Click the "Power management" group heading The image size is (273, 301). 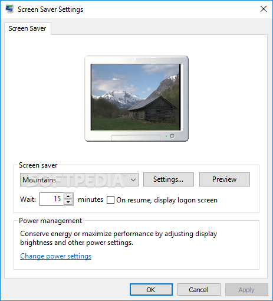pyautogui.click(x=50, y=221)
